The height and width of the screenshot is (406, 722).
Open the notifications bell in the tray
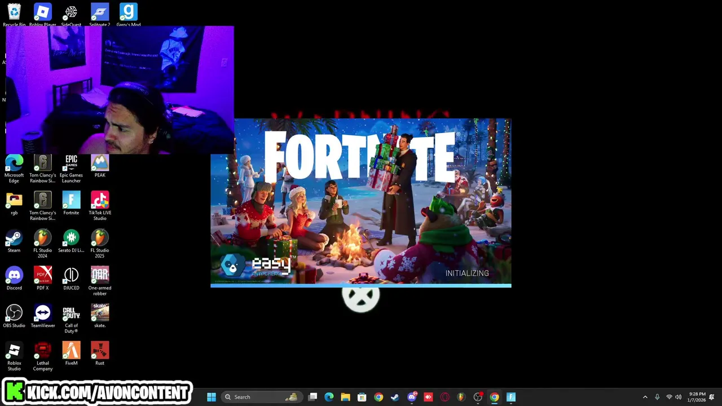[x=712, y=397]
